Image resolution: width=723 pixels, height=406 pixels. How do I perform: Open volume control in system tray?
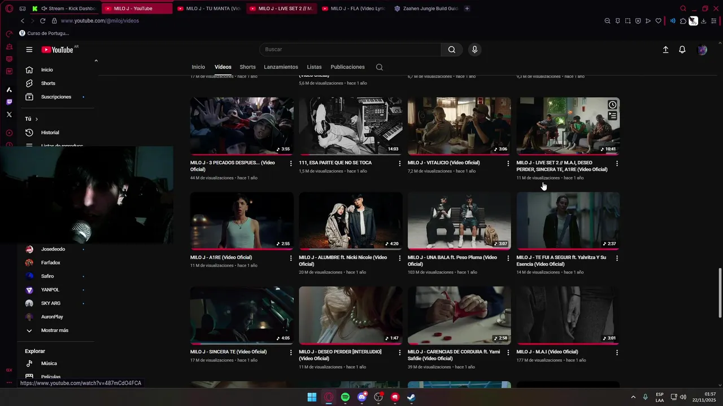(683, 397)
